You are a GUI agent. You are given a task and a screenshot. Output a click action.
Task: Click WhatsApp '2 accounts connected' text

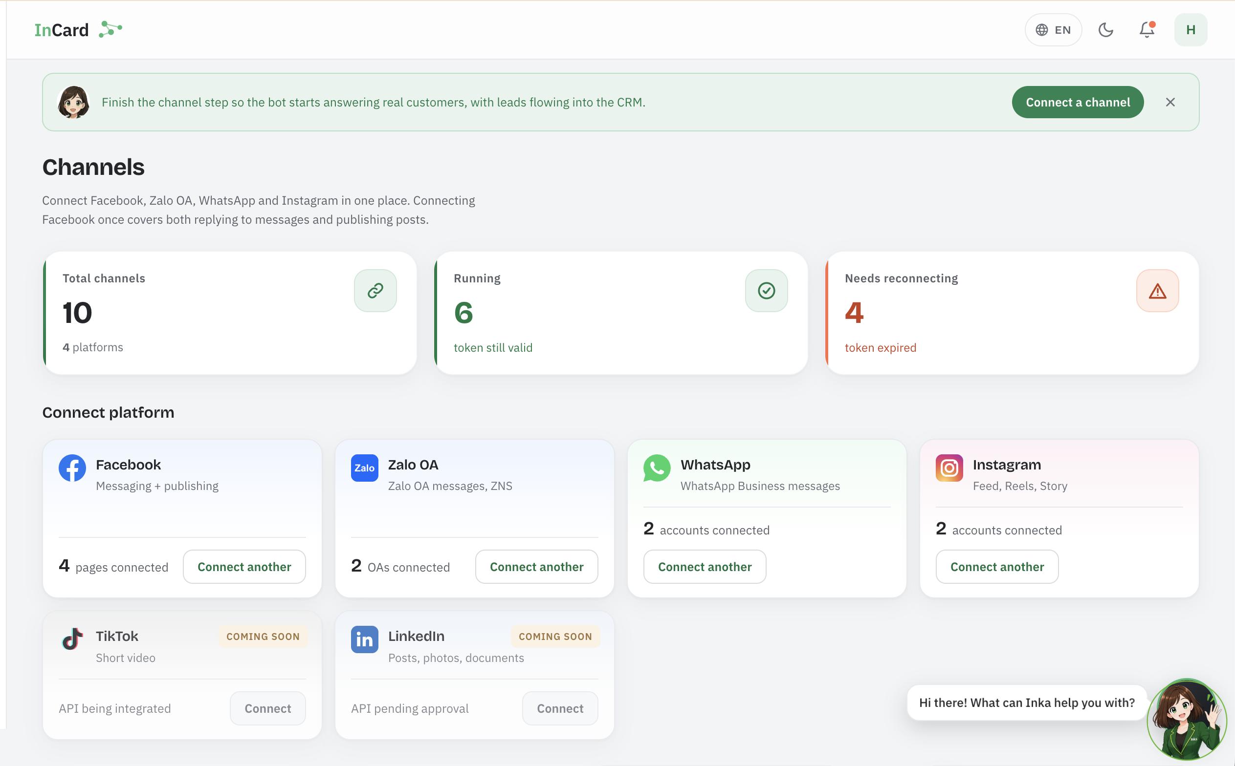706,530
